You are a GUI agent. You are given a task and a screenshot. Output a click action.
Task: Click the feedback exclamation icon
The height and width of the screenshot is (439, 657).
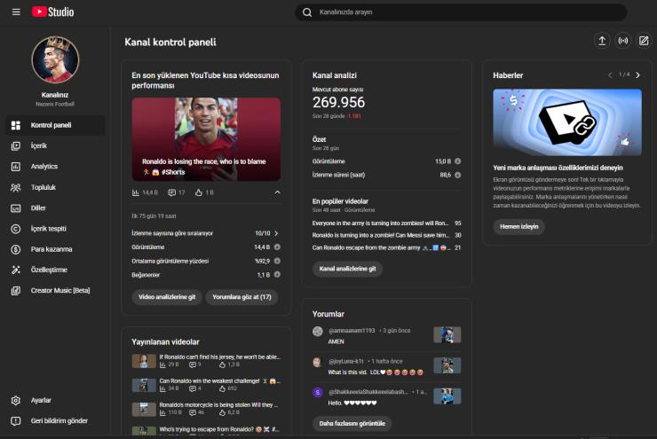pos(16,421)
